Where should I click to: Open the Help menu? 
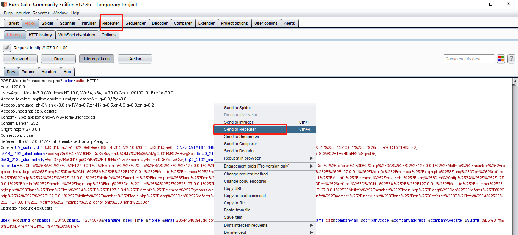pos(75,13)
